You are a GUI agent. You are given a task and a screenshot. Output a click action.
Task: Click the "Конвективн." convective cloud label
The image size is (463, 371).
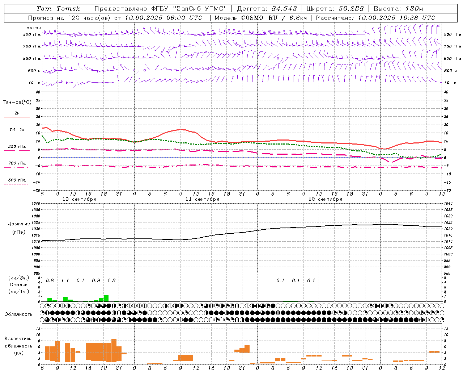coord(18,339)
